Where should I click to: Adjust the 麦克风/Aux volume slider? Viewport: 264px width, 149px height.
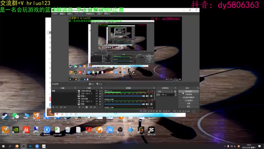(x=125, y=96)
